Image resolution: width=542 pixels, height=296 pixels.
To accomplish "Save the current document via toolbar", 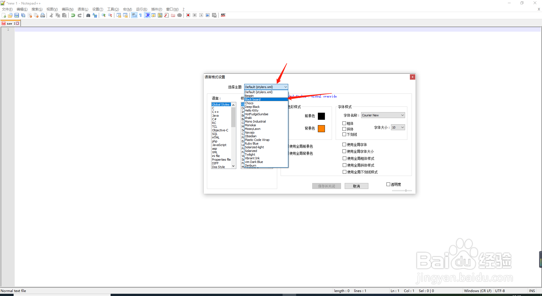I will (17, 15).
